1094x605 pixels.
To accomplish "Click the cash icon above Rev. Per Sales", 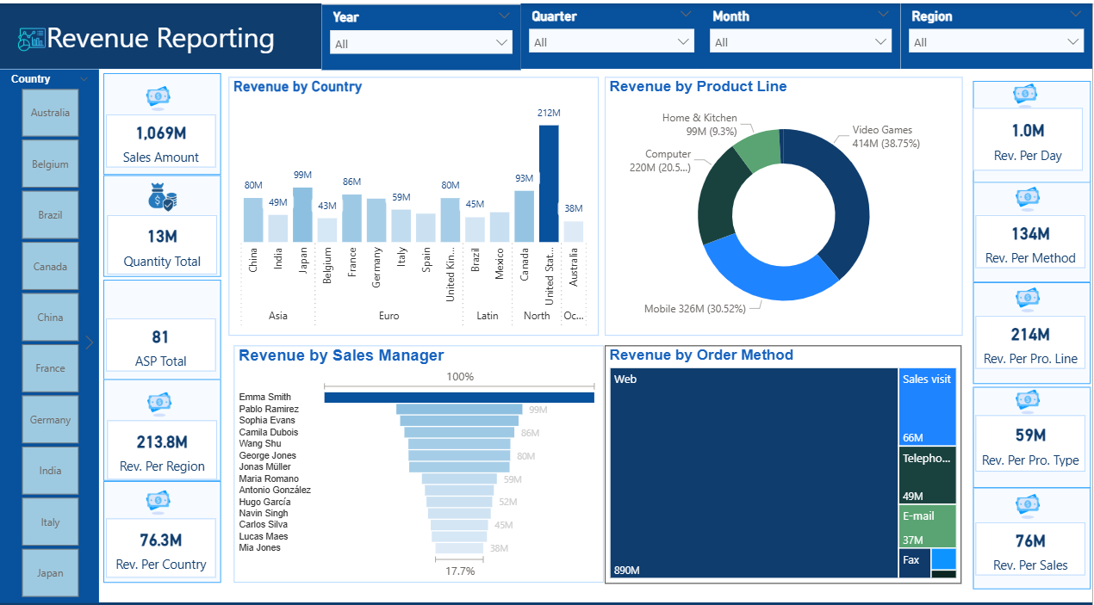I will pos(1027,505).
